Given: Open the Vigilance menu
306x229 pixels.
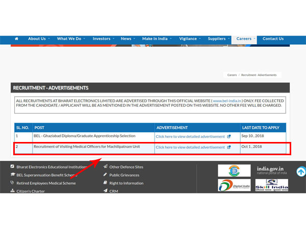Looking at the screenshot, I should pyautogui.click(x=188, y=39).
